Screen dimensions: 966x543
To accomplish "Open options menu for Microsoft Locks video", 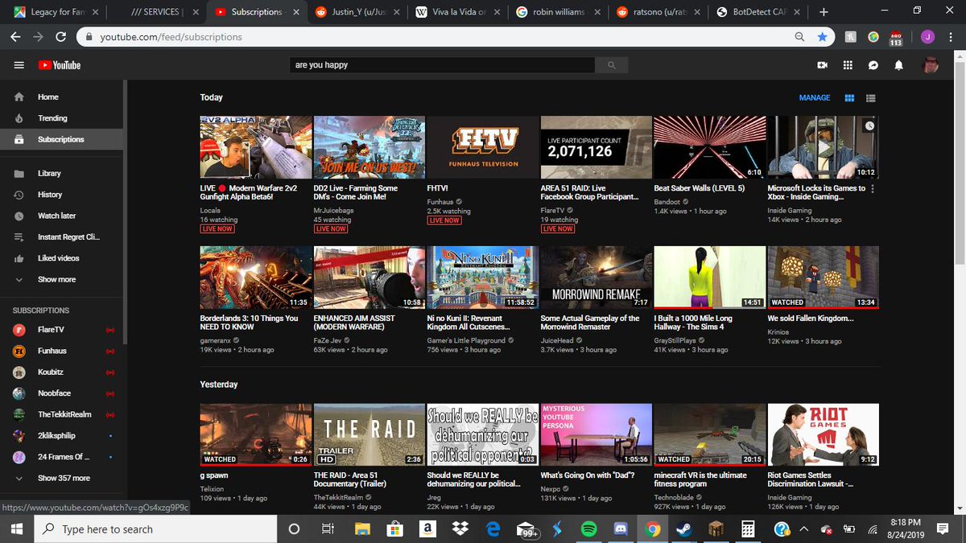I will pyautogui.click(x=873, y=189).
